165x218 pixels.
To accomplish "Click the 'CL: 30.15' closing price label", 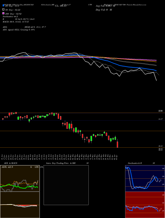I will click(61, 6).
